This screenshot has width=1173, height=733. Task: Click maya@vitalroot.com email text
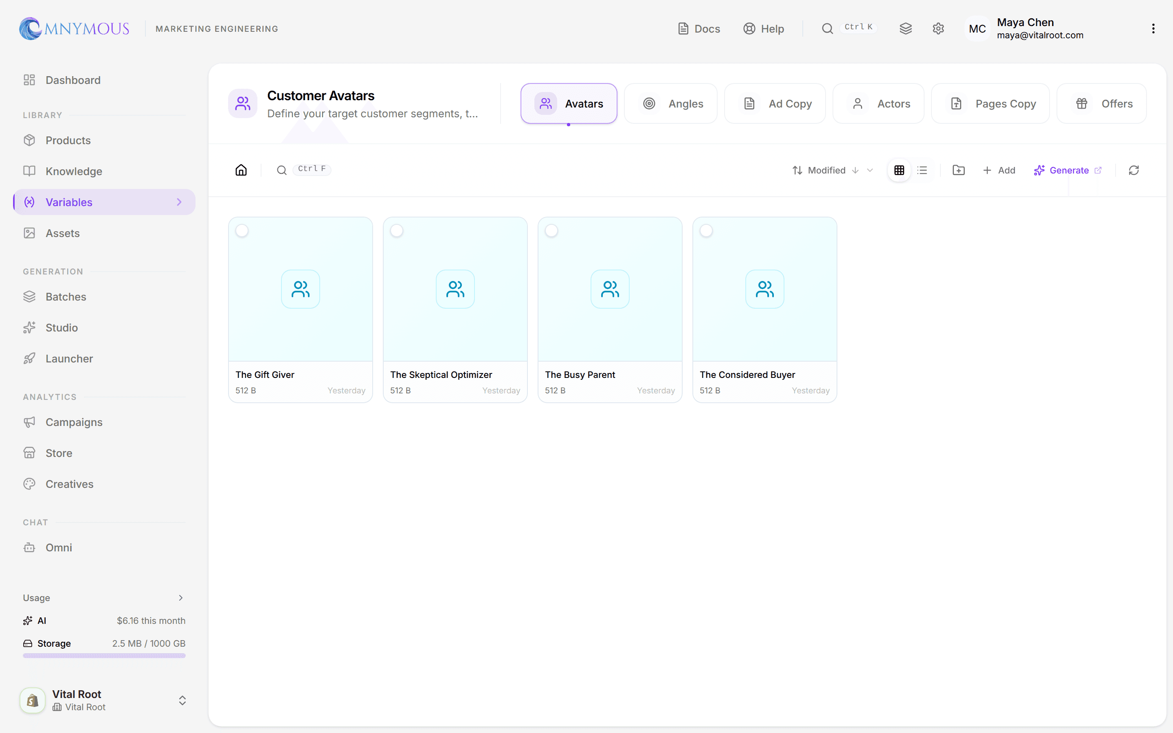1040,35
